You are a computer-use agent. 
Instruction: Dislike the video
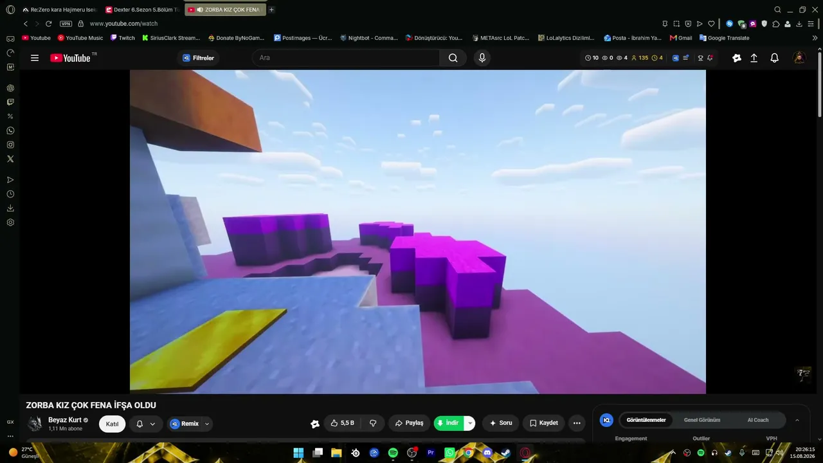tap(373, 423)
